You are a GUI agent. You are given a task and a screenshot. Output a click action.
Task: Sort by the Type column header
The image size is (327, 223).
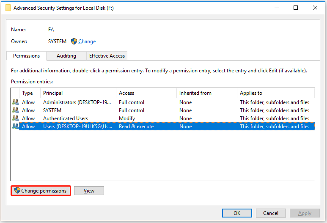30,93
